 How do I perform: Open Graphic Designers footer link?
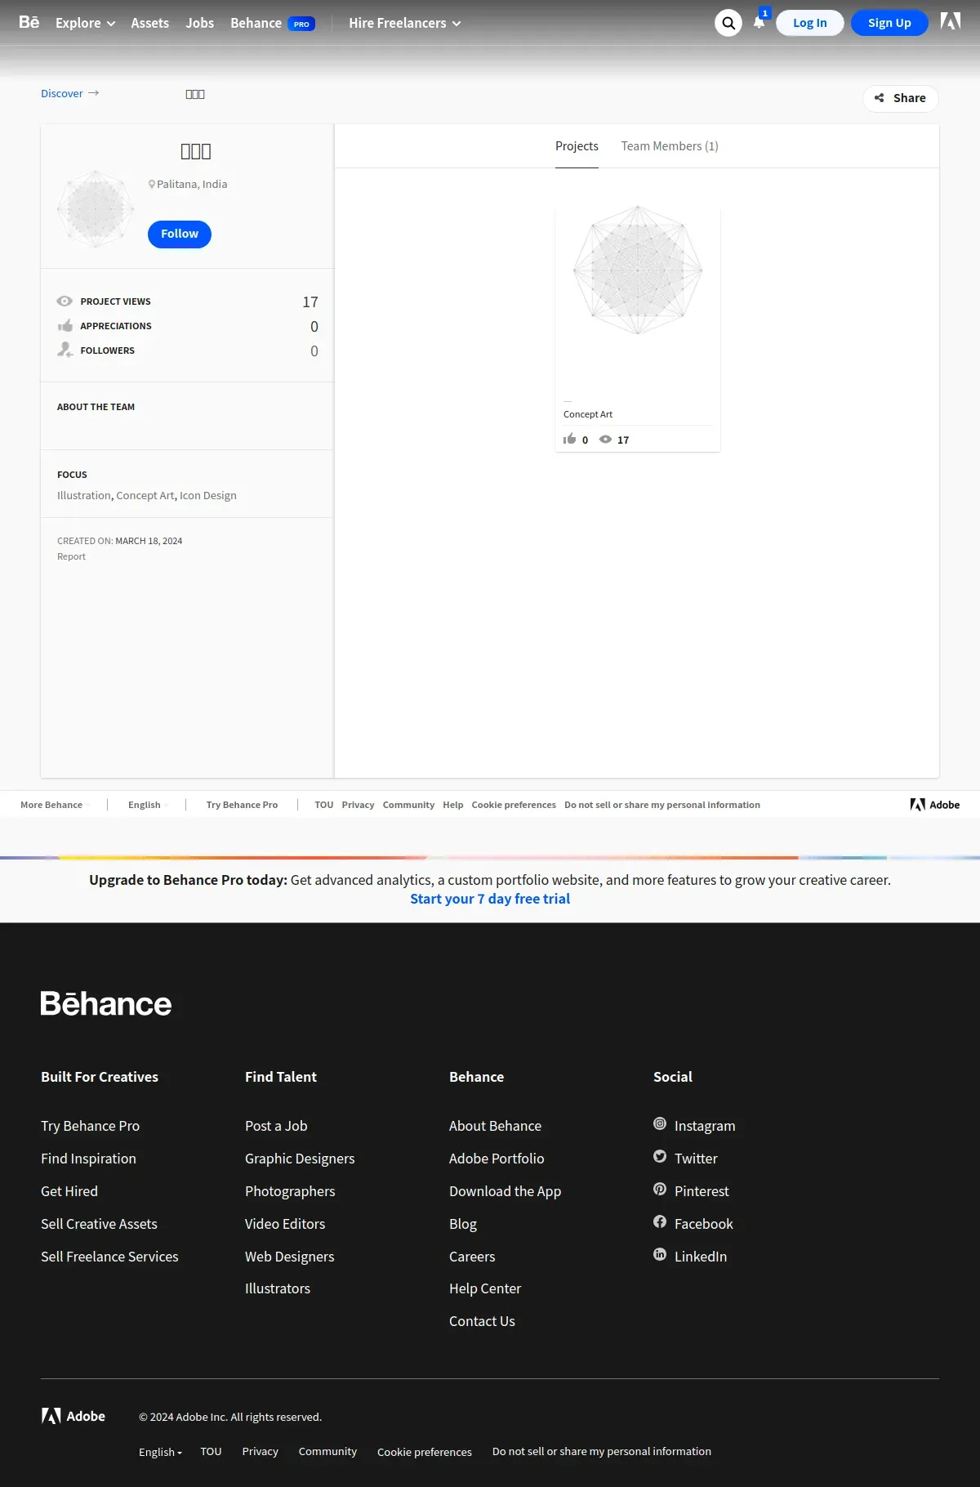point(300,1159)
